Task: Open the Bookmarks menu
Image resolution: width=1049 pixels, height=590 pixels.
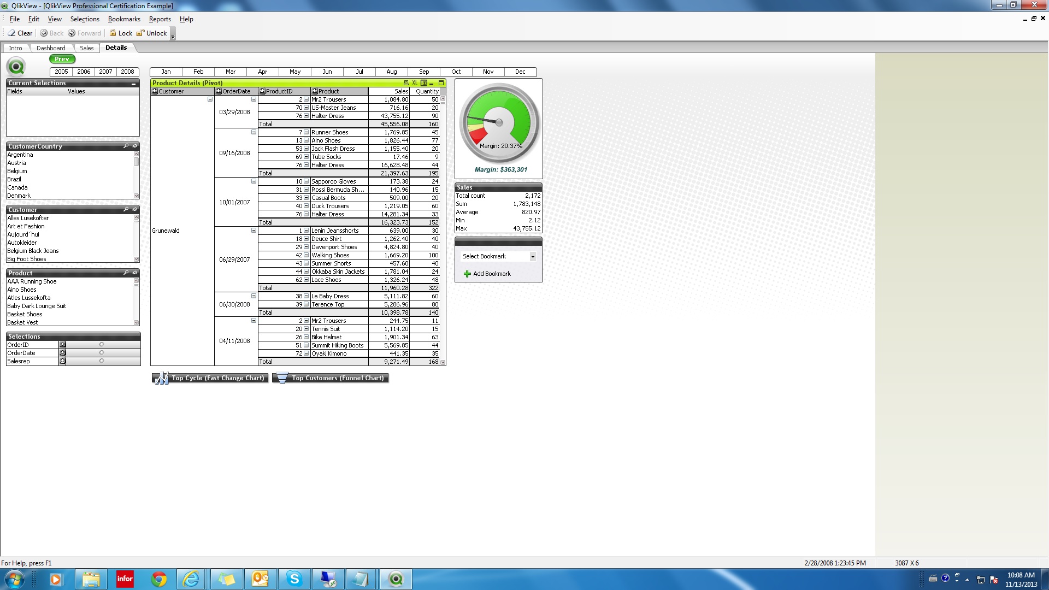Action: [124, 19]
